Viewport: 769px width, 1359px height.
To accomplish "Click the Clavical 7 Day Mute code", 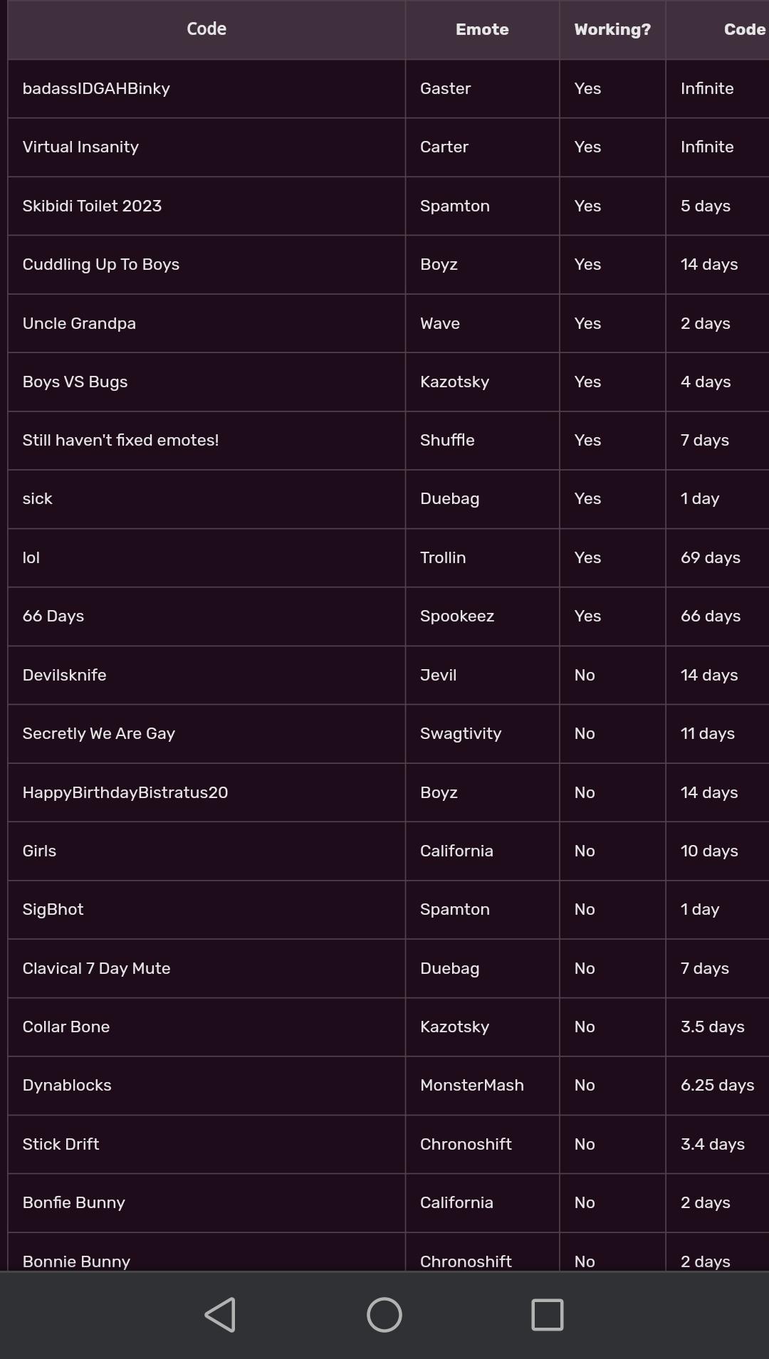I will tap(96, 968).
